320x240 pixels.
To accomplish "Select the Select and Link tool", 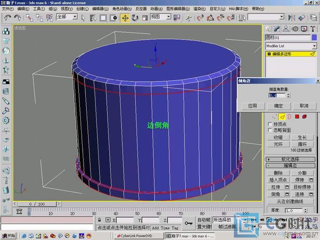I will click(30, 18).
